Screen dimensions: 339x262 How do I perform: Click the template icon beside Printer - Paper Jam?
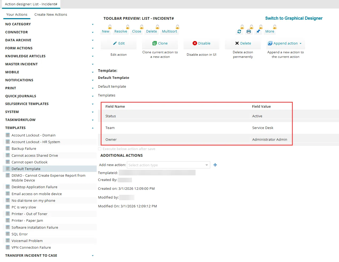[x=8, y=220]
